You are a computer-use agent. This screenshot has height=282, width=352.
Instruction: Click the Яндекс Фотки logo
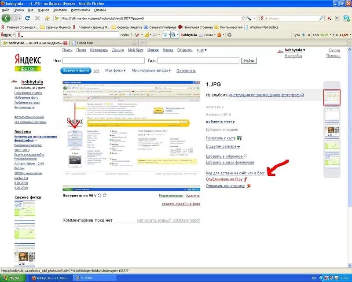28,63
